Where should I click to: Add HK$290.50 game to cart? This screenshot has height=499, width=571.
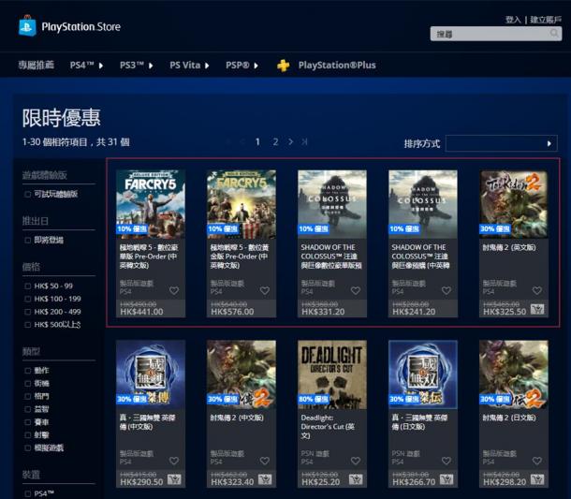tap(174, 479)
